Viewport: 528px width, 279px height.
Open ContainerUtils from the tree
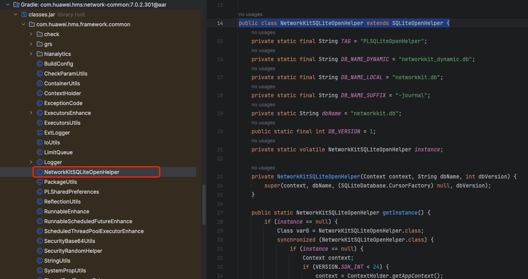click(62, 83)
